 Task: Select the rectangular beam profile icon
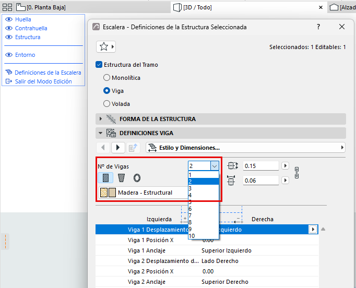click(105, 178)
